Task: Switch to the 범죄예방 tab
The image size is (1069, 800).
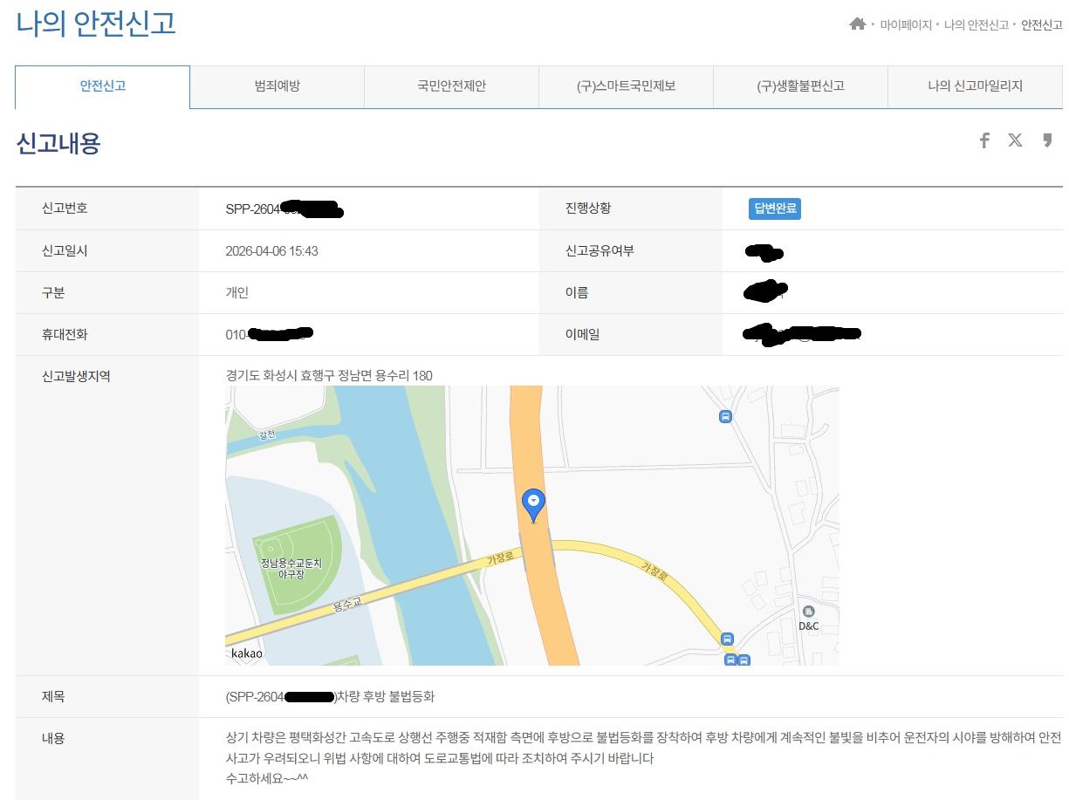Action: click(277, 87)
